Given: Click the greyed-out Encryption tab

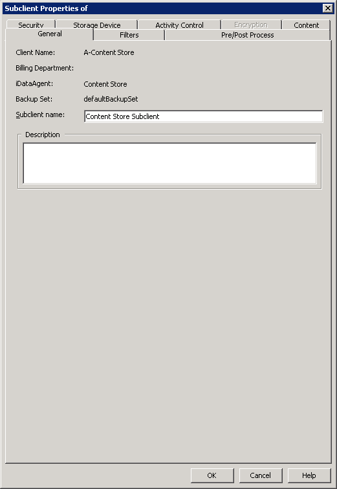Looking at the screenshot, I should click(251, 25).
